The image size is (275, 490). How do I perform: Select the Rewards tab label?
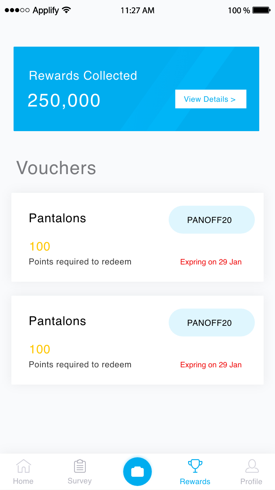[195, 482]
